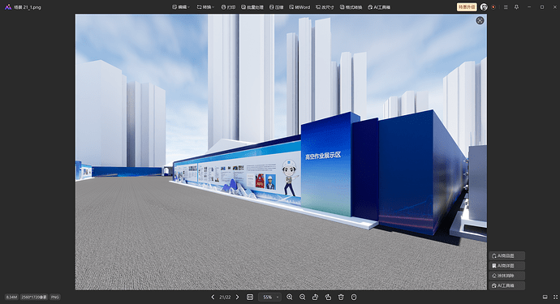Click the 打印 (Print) toolbar button
This screenshot has width=560, height=304.
[228, 6]
